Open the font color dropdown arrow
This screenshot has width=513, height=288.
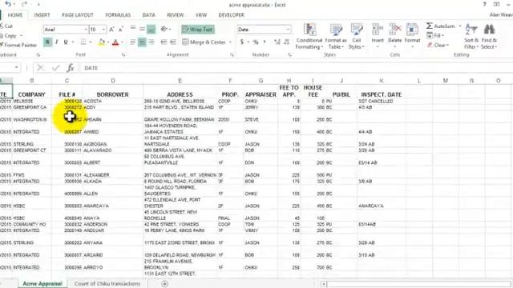click(122, 42)
